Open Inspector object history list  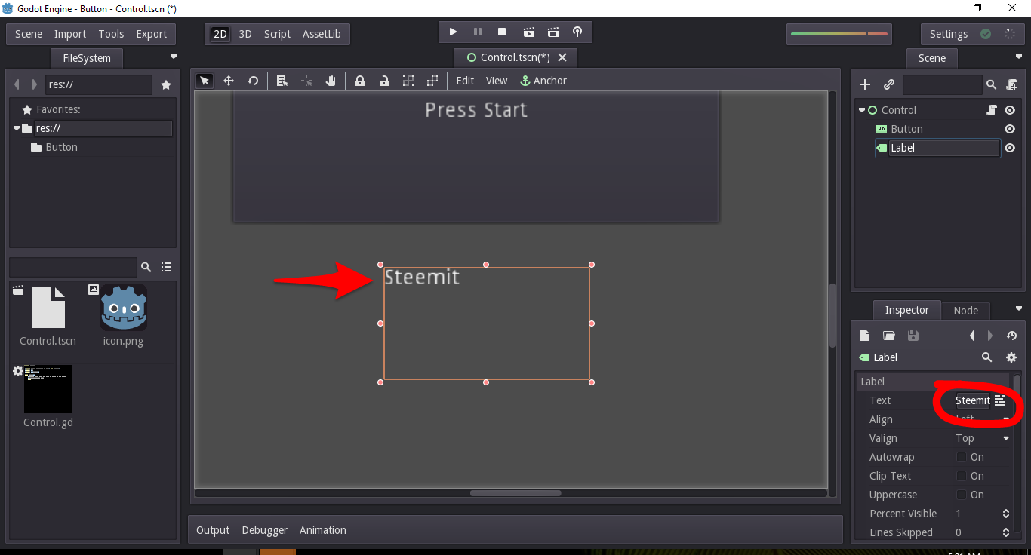point(1011,336)
